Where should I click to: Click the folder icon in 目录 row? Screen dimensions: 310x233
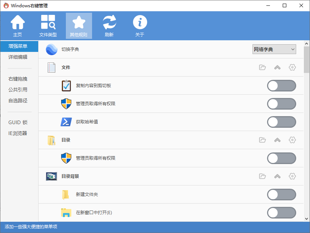(x=262, y=140)
